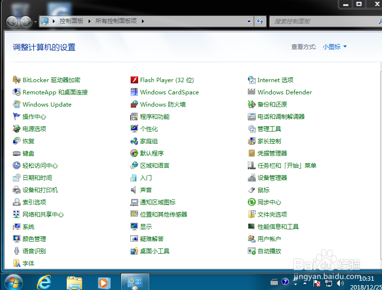
Task: Open the 位置和其他传感器 link
Action: [164, 215]
